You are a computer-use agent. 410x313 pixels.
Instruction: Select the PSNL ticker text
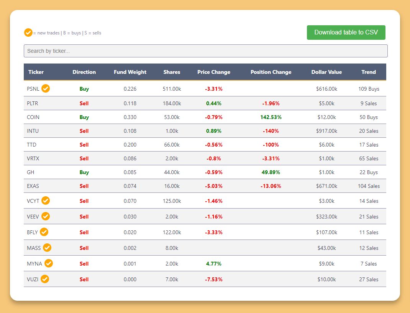[x=33, y=89]
